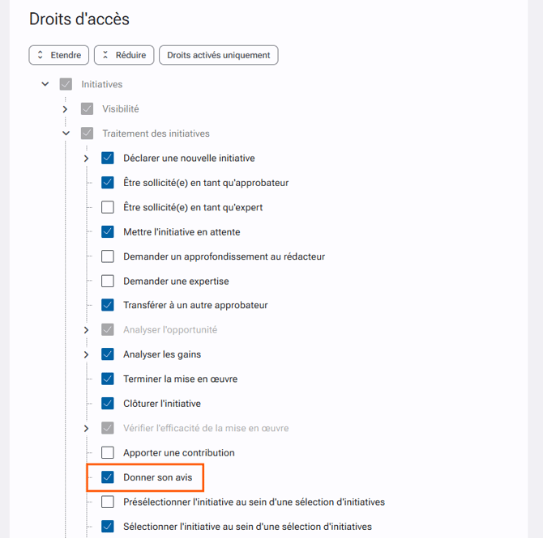Enable Demander un approfondissement au rédacteur
543x538 pixels.
point(107,256)
